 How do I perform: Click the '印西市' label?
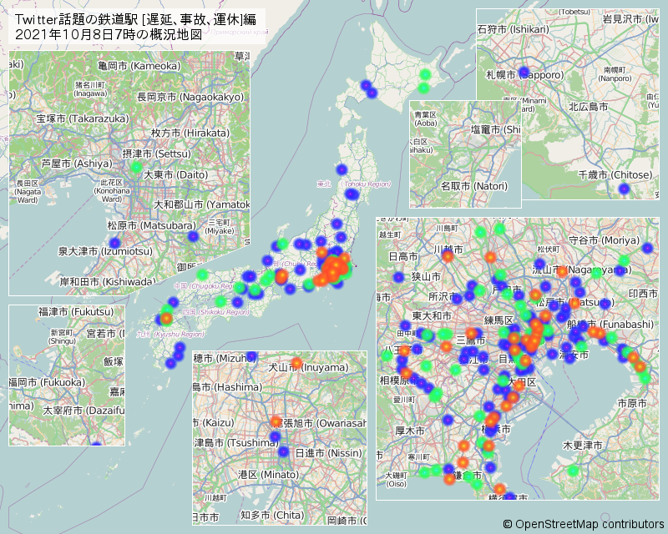(x=643, y=294)
